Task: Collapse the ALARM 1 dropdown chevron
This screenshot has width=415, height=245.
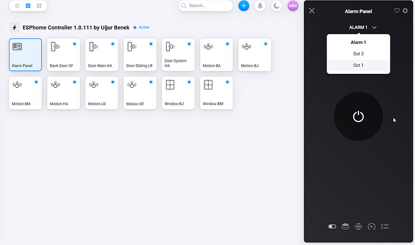Action: tap(374, 28)
